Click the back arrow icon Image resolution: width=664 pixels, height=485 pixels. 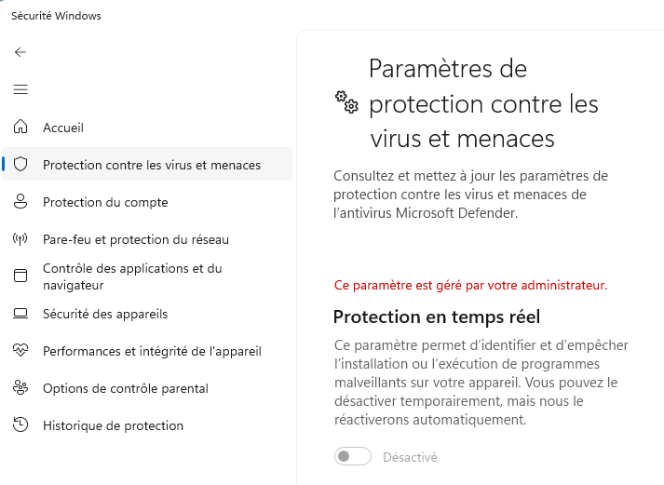tap(20, 52)
